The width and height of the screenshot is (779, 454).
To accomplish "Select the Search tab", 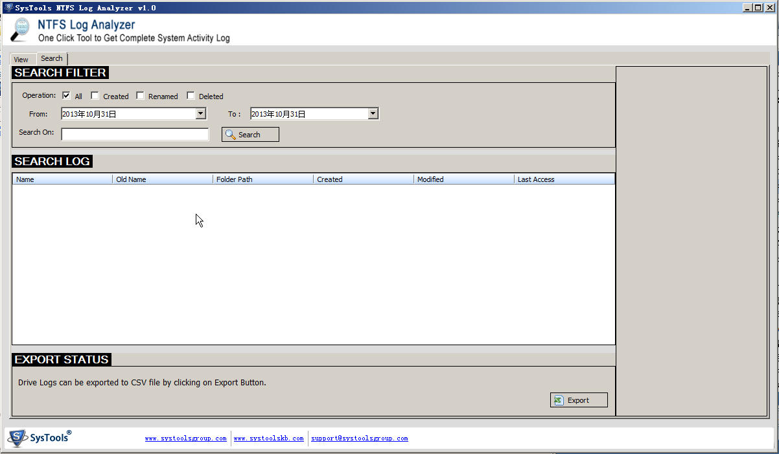I will pyautogui.click(x=52, y=58).
